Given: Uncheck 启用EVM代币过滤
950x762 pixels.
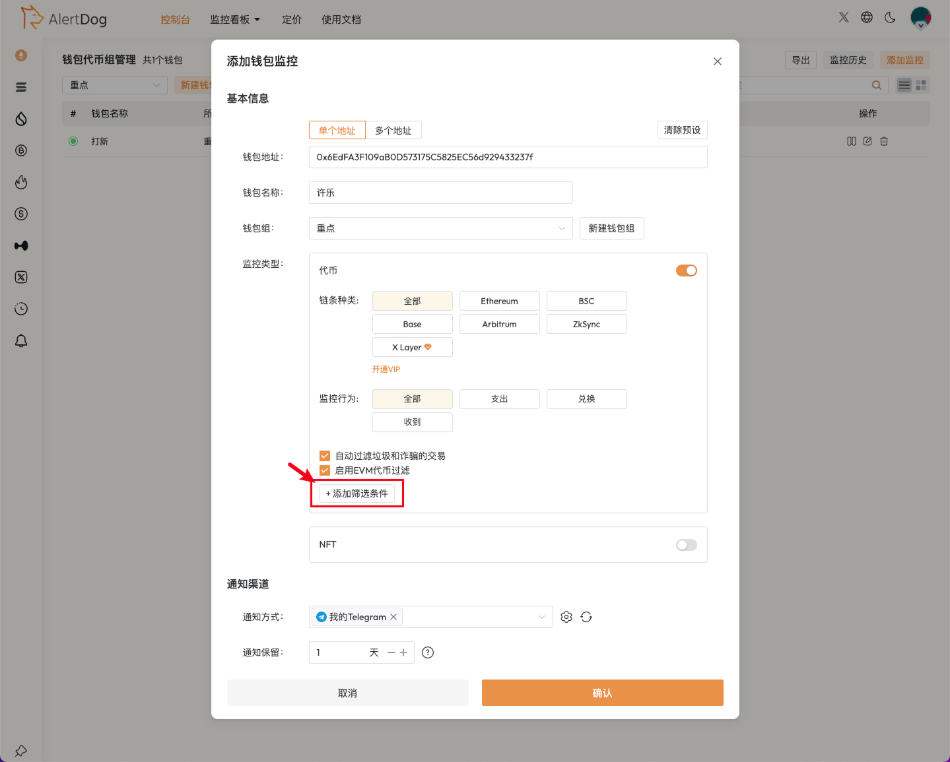Looking at the screenshot, I should pyautogui.click(x=324, y=470).
